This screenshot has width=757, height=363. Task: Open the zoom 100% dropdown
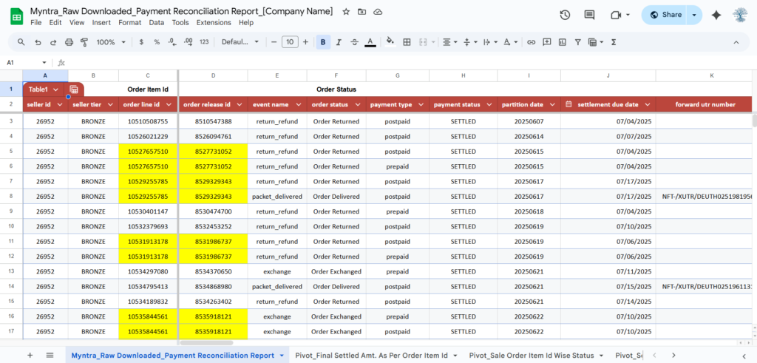coord(110,42)
